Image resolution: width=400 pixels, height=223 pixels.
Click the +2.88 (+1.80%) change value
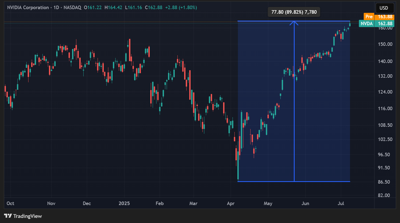click(181, 8)
